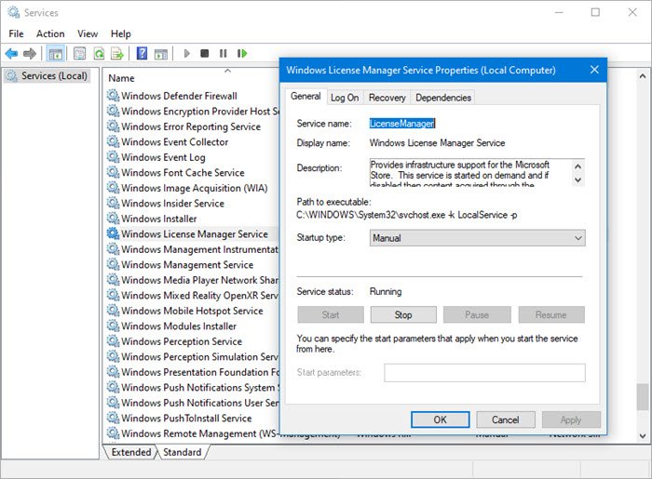652x479 pixels.
Task: Click the Export List toolbar icon
Action: click(118, 54)
